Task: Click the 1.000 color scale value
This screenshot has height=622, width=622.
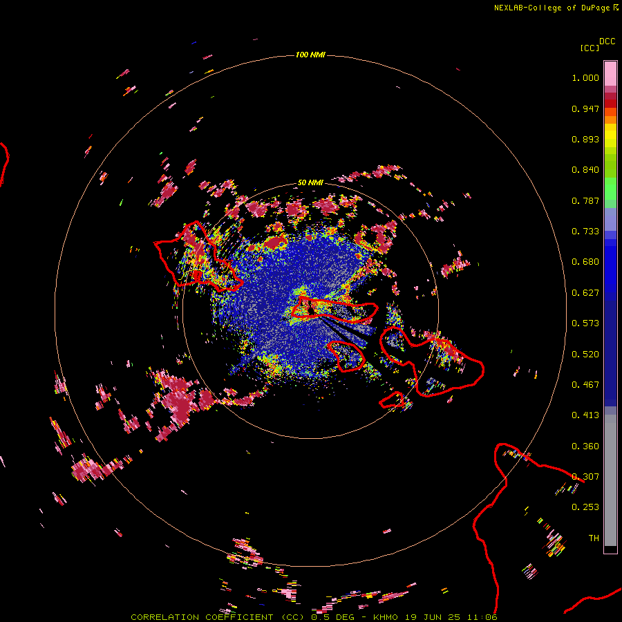Action: (x=585, y=77)
